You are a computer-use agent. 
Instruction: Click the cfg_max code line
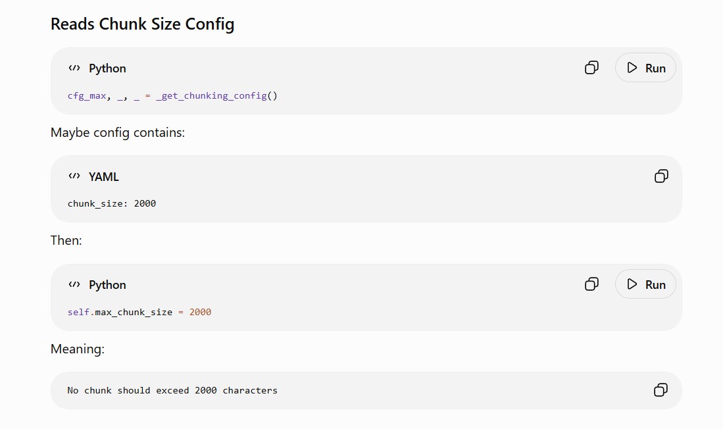pyautogui.click(x=172, y=96)
